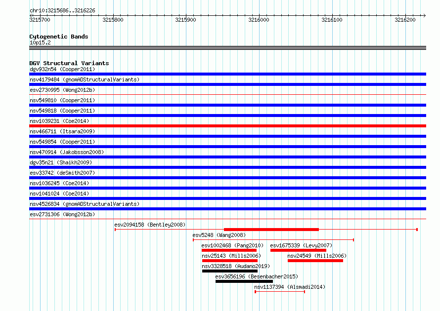Open esv2730995 (Wong2012b) variant label
The width and height of the screenshot is (440, 311).
[x=62, y=90]
